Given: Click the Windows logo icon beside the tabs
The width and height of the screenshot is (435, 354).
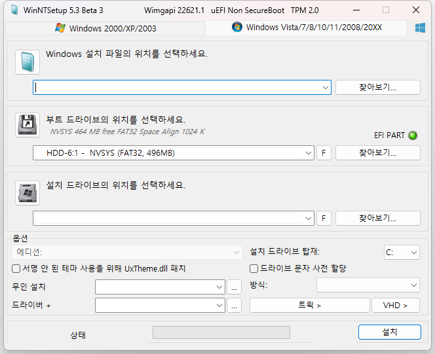Looking at the screenshot, I should pyautogui.click(x=420, y=27).
